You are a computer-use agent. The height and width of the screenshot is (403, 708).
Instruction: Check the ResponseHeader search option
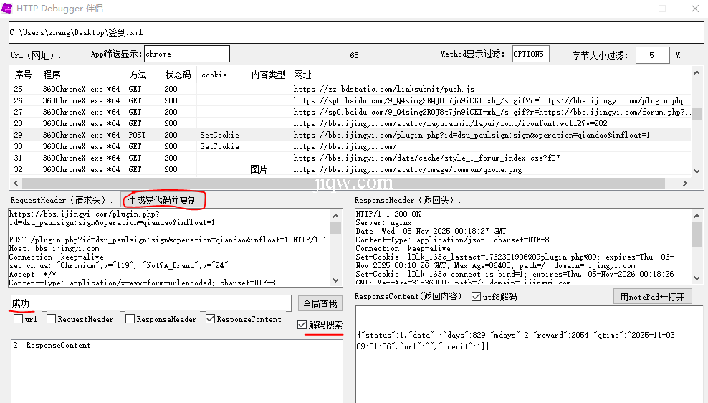click(130, 320)
